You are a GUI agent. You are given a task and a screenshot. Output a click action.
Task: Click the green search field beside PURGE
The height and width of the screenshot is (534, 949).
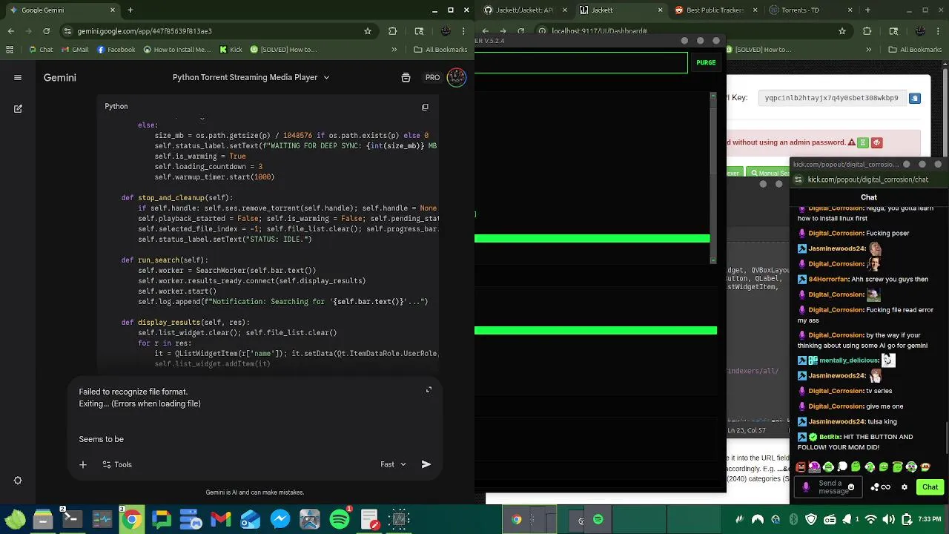(x=581, y=63)
